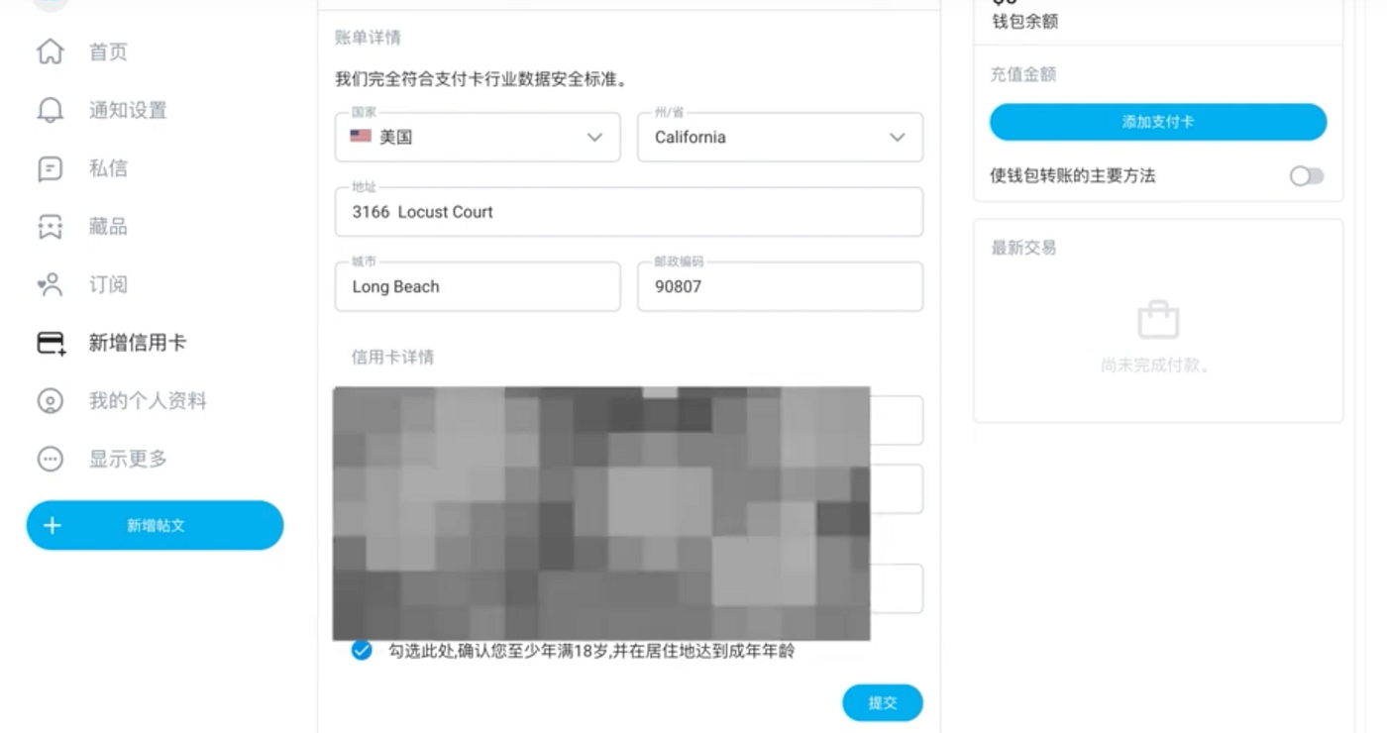The image size is (1387, 733).
Task: Select 通知设置 menu item
Action: [128, 110]
